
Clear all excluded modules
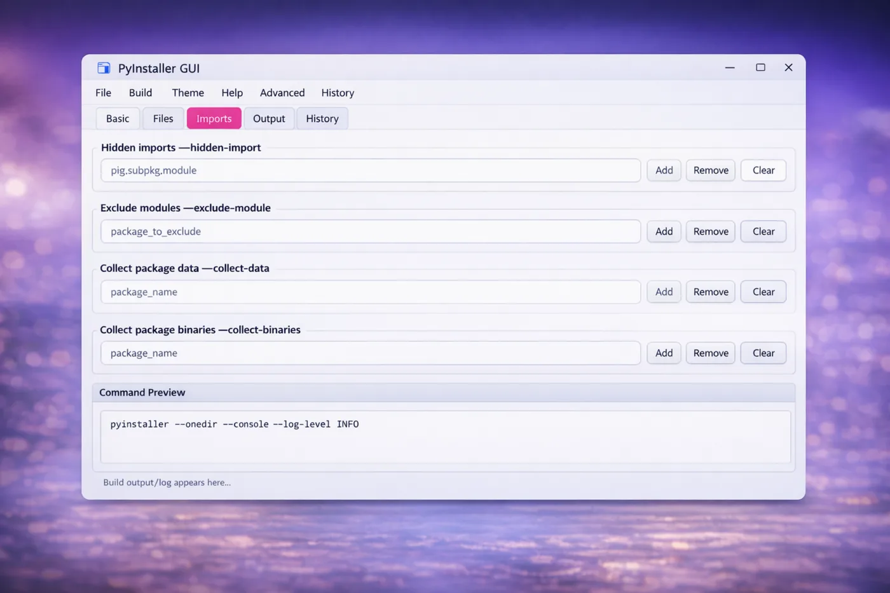click(763, 231)
